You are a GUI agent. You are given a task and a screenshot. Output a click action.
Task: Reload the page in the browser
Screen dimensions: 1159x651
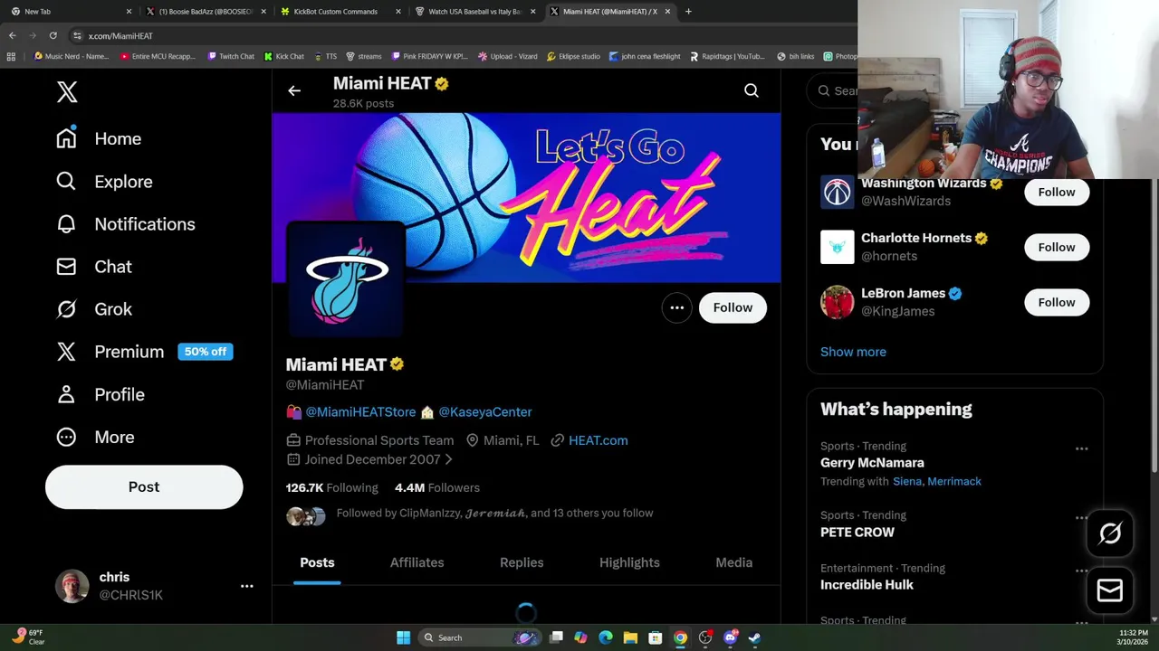(x=53, y=35)
